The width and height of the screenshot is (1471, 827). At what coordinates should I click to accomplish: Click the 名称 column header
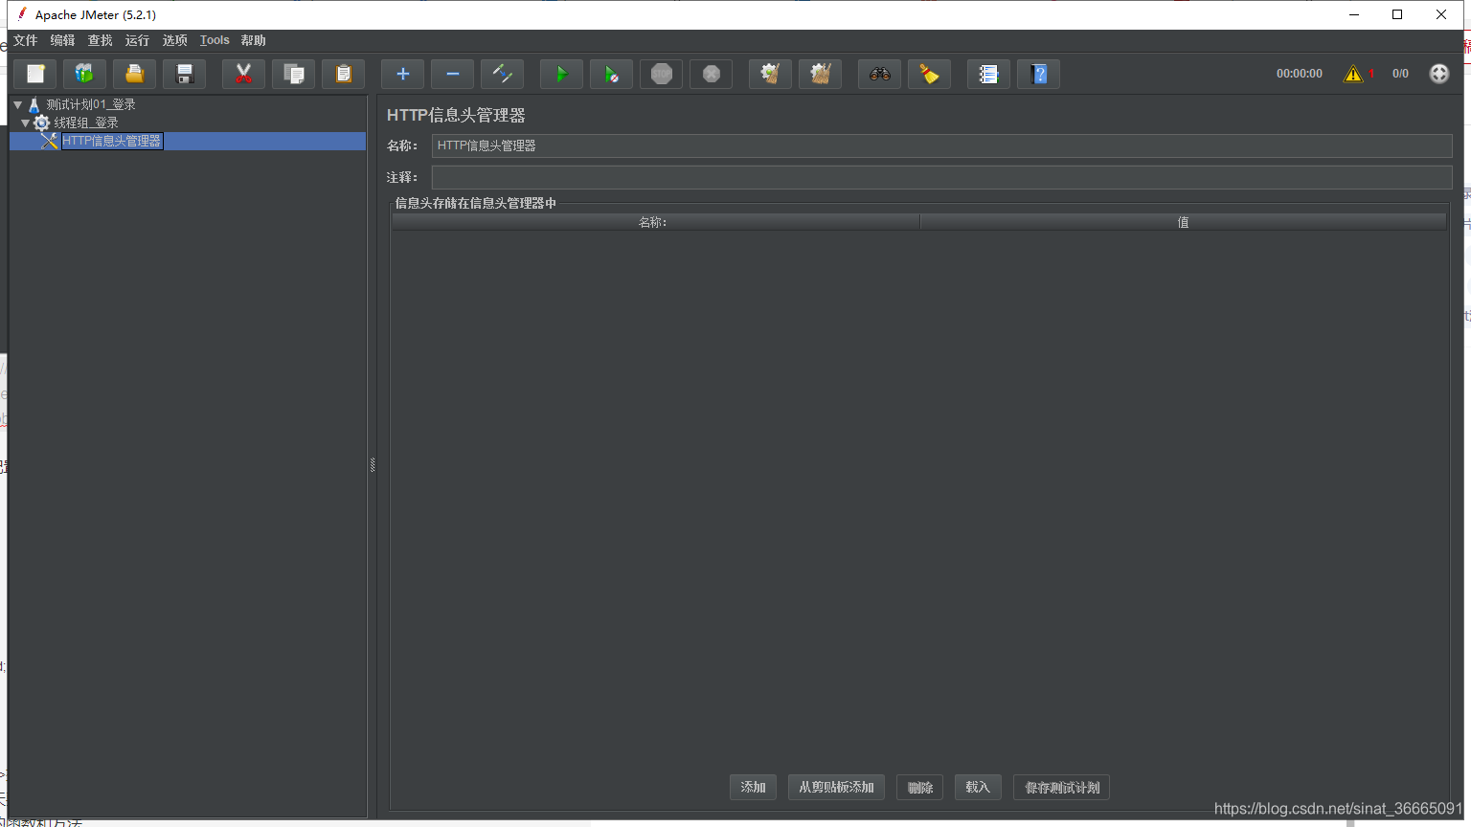(656, 222)
